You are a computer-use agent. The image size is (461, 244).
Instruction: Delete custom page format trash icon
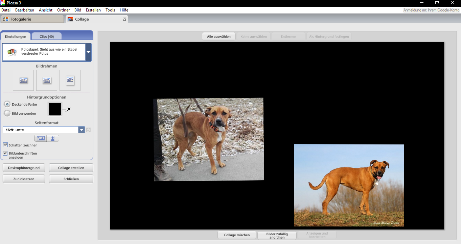point(88,130)
